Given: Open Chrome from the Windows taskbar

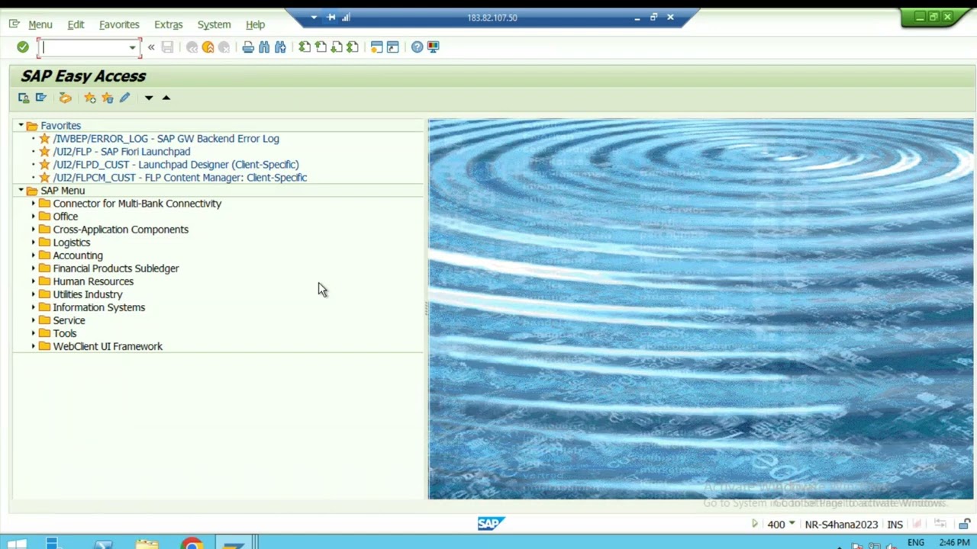Looking at the screenshot, I should (192, 544).
